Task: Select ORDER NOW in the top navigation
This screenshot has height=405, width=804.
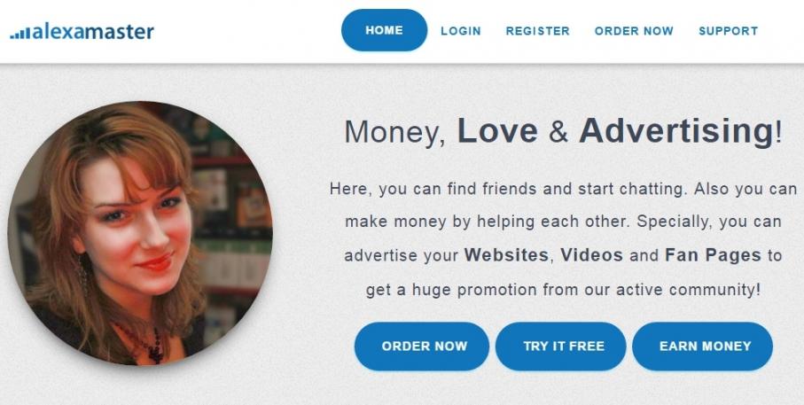Action: click(634, 31)
